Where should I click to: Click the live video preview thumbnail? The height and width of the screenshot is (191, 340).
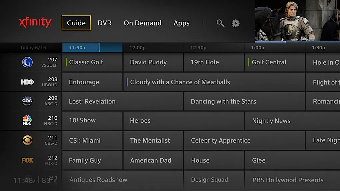297,20
